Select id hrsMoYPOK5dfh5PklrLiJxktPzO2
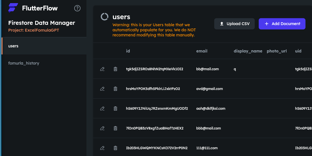This screenshot has height=156, width=312. coord(153,89)
